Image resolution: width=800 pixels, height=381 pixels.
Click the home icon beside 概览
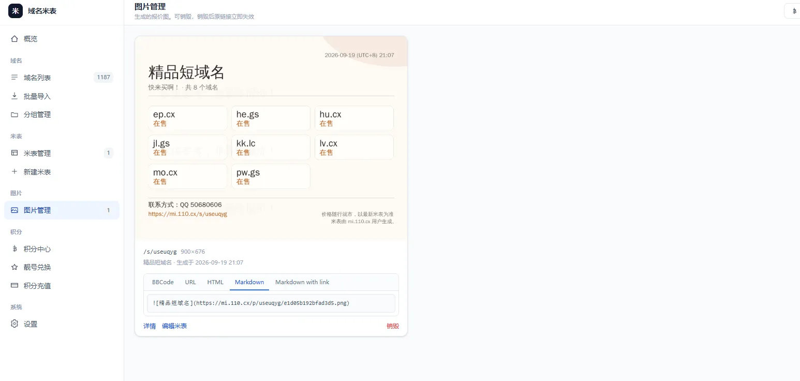pyautogui.click(x=14, y=39)
